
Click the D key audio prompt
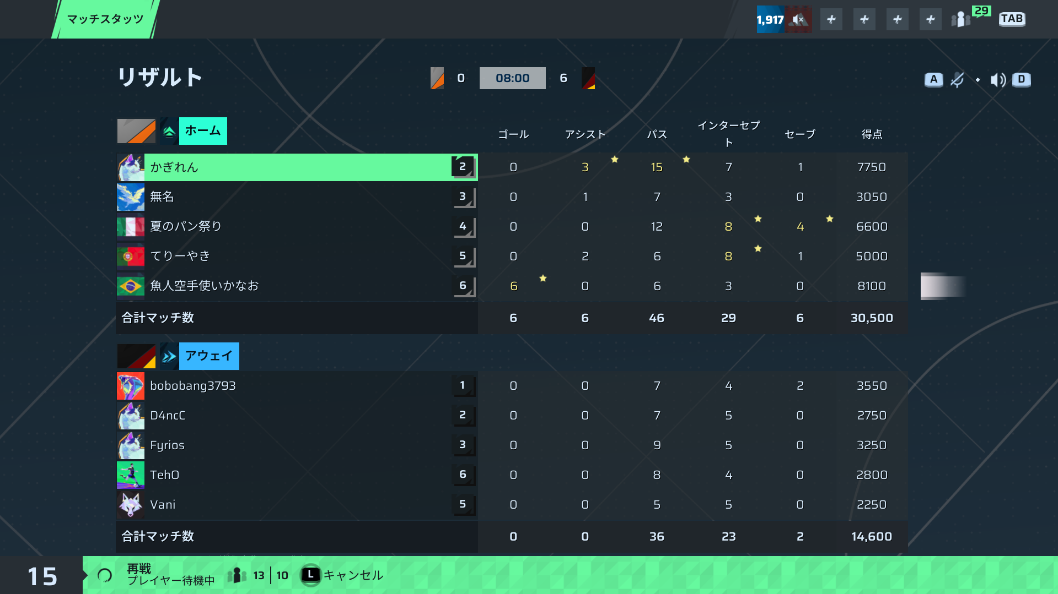pyautogui.click(x=1021, y=79)
